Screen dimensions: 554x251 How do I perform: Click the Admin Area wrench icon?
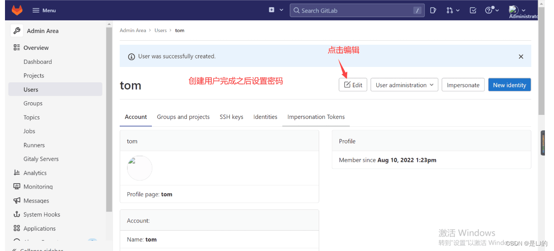click(x=17, y=31)
